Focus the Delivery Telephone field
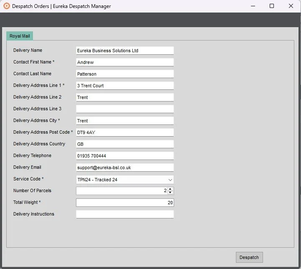This screenshot has width=301, height=269. pos(125,156)
